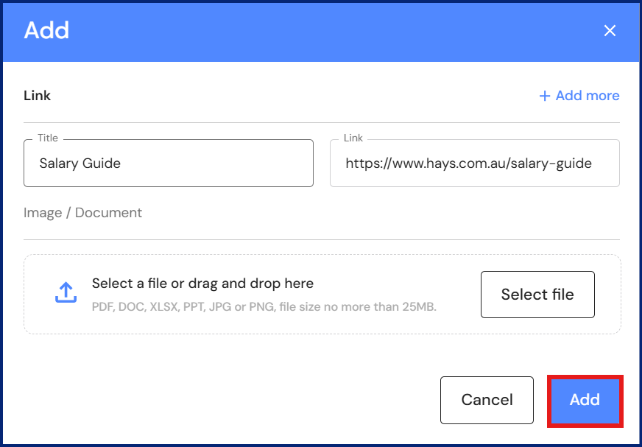Click the Add more link text
This screenshot has width=642, height=447.
pyautogui.click(x=588, y=96)
